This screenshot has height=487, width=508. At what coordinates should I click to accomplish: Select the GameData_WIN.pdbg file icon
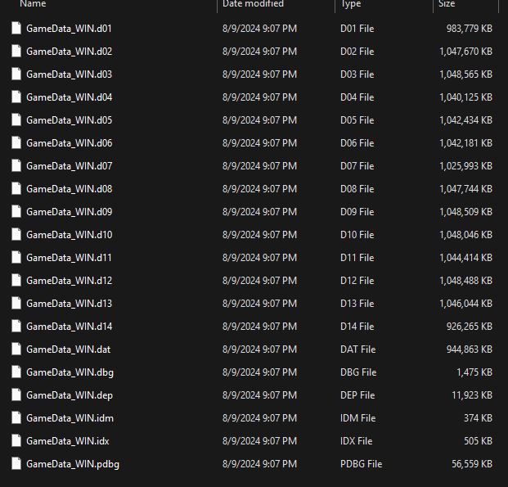tap(16, 464)
